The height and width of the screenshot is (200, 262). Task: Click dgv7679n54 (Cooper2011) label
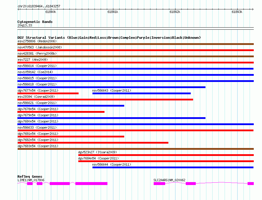tap(38, 115)
